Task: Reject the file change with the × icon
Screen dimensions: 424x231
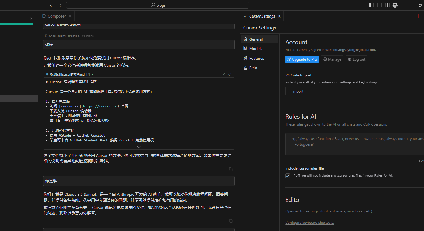Action: (x=224, y=74)
